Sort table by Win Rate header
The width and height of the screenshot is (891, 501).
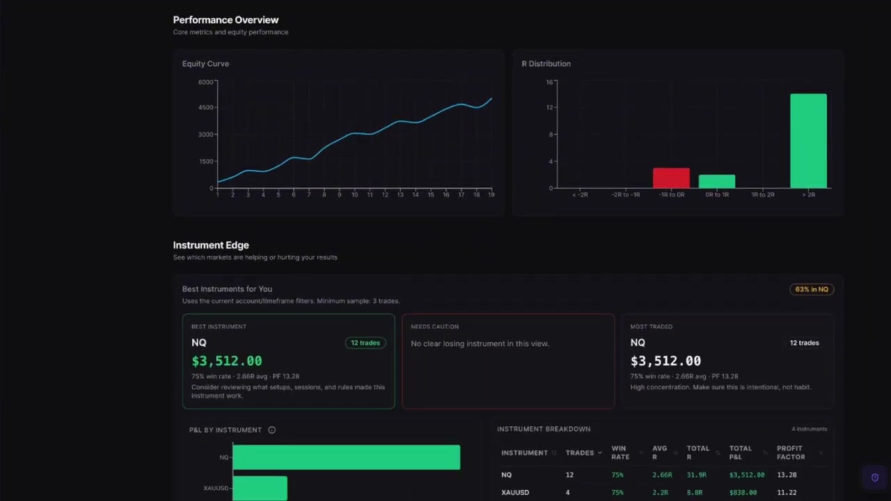(x=620, y=453)
